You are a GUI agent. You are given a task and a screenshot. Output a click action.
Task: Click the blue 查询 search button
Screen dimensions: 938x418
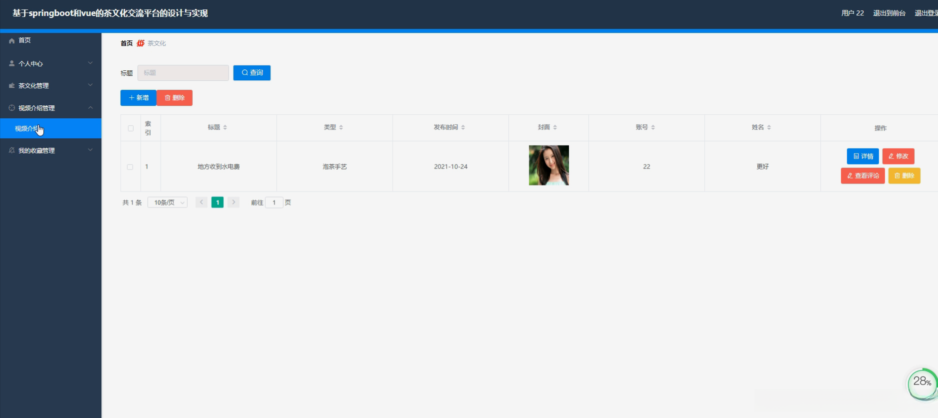(252, 73)
